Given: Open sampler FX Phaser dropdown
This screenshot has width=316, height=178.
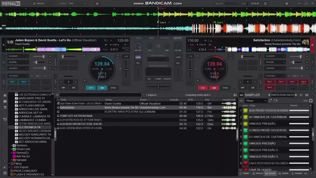Looking at the screenshot, I should click(256, 100).
